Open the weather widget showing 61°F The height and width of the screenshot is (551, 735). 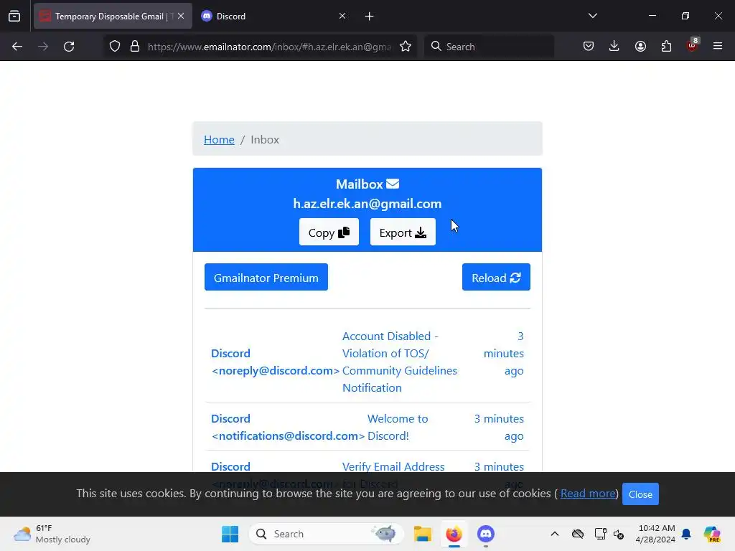coord(52,534)
